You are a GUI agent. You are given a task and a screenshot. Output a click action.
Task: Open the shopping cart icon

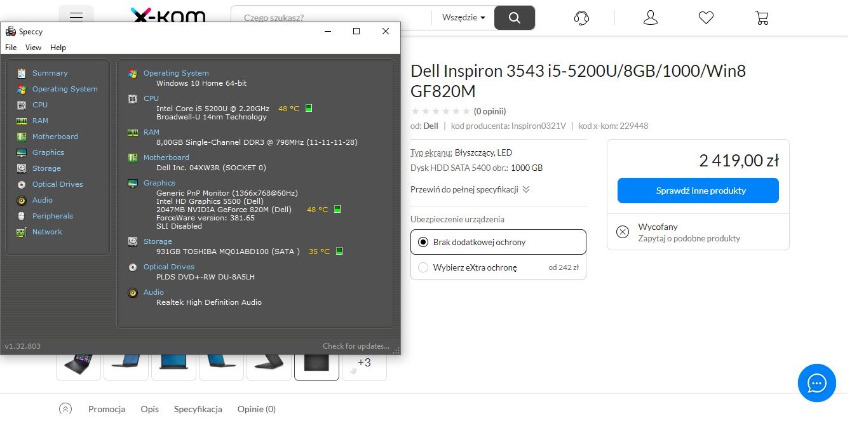click(762, 18)
